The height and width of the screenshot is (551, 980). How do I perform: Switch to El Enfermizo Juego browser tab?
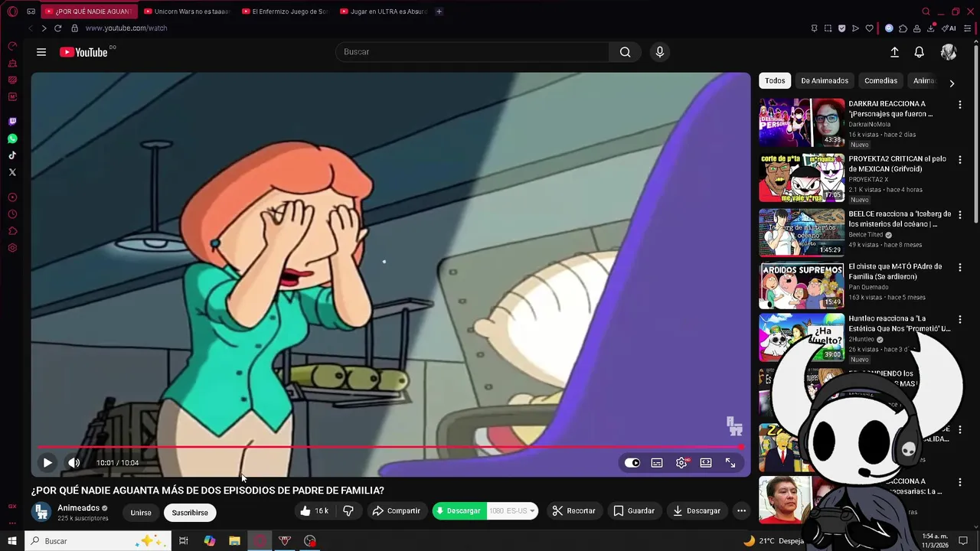285,11
